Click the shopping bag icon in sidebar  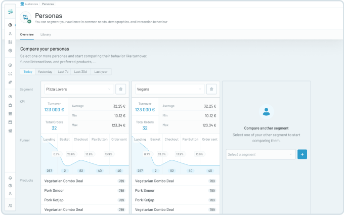tap(10, 105)
